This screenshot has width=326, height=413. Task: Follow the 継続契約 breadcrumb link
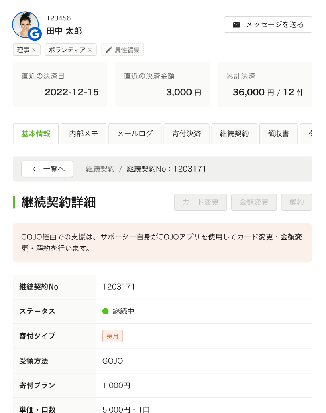tap(100, 169)
